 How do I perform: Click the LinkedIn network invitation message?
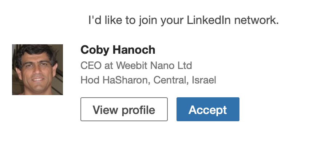point(183,21)
